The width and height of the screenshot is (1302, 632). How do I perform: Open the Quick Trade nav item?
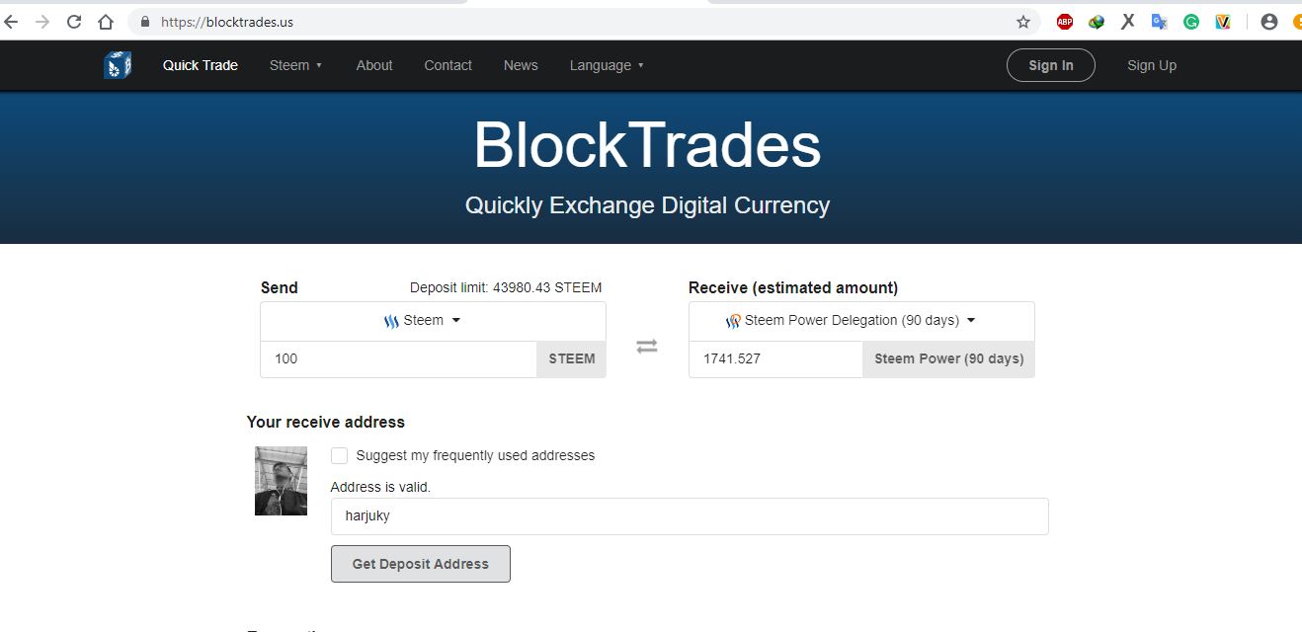(x=201, y=65)
